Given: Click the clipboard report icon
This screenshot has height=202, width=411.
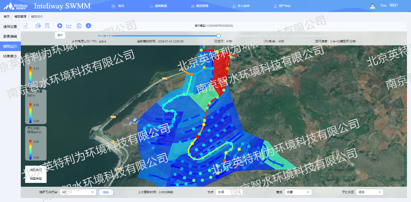Looking at the screenshot, I should 79,26.
